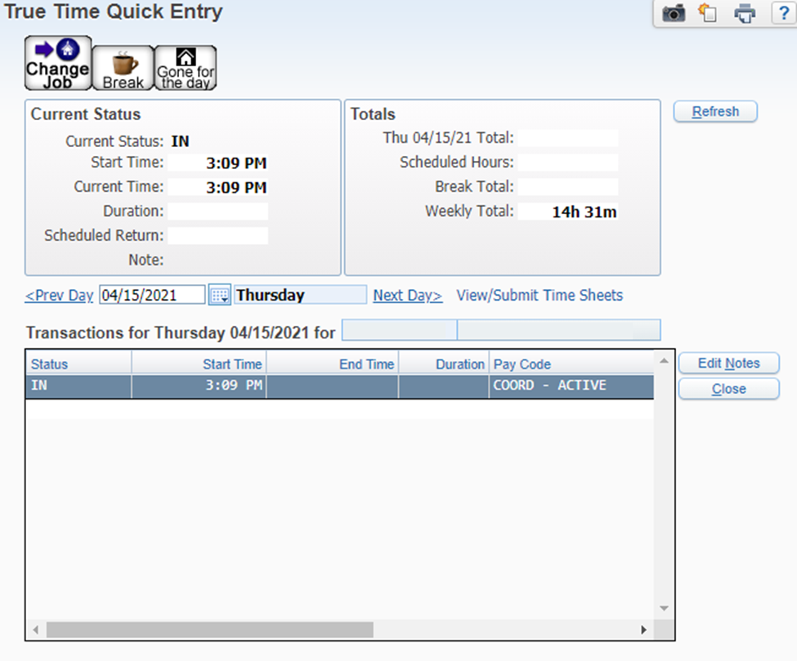Click the Edit Notes button
The height and width of the screenshot is (661, 797).
tap(728, 364)
